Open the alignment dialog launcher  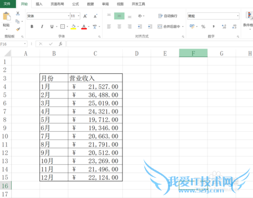pyautogui.click(x=183, y=36)
